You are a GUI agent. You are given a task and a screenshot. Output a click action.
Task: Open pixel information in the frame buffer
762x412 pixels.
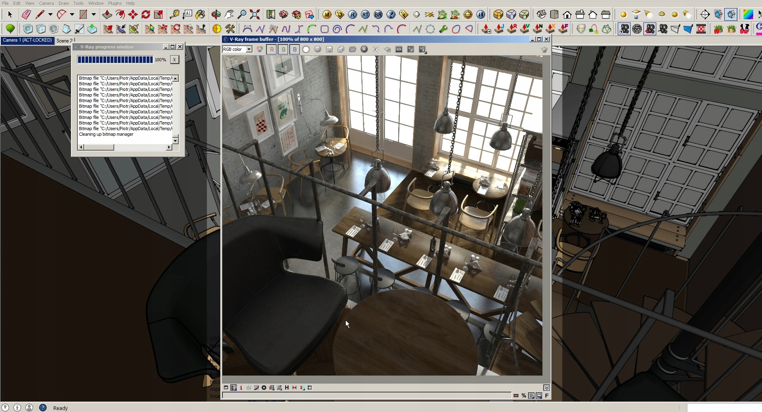(241, 388)
